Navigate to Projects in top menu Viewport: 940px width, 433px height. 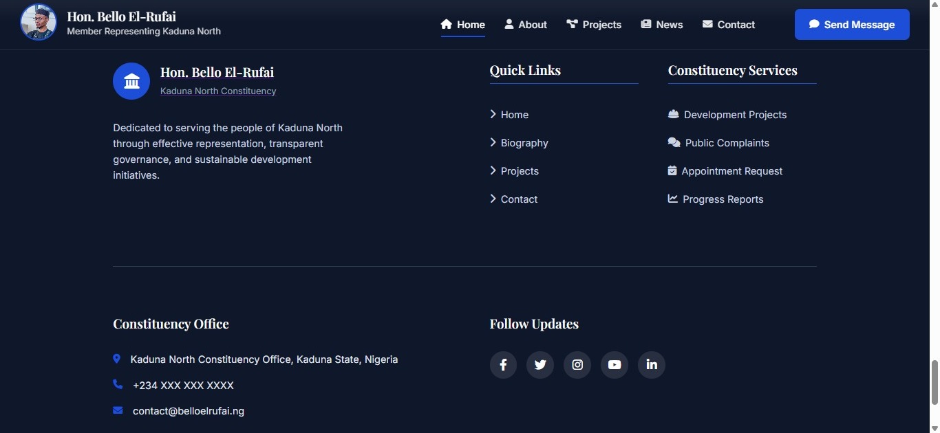[594, 25]
